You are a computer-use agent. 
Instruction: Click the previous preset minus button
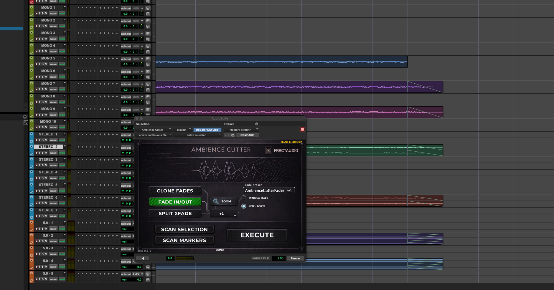coord(225,135)
